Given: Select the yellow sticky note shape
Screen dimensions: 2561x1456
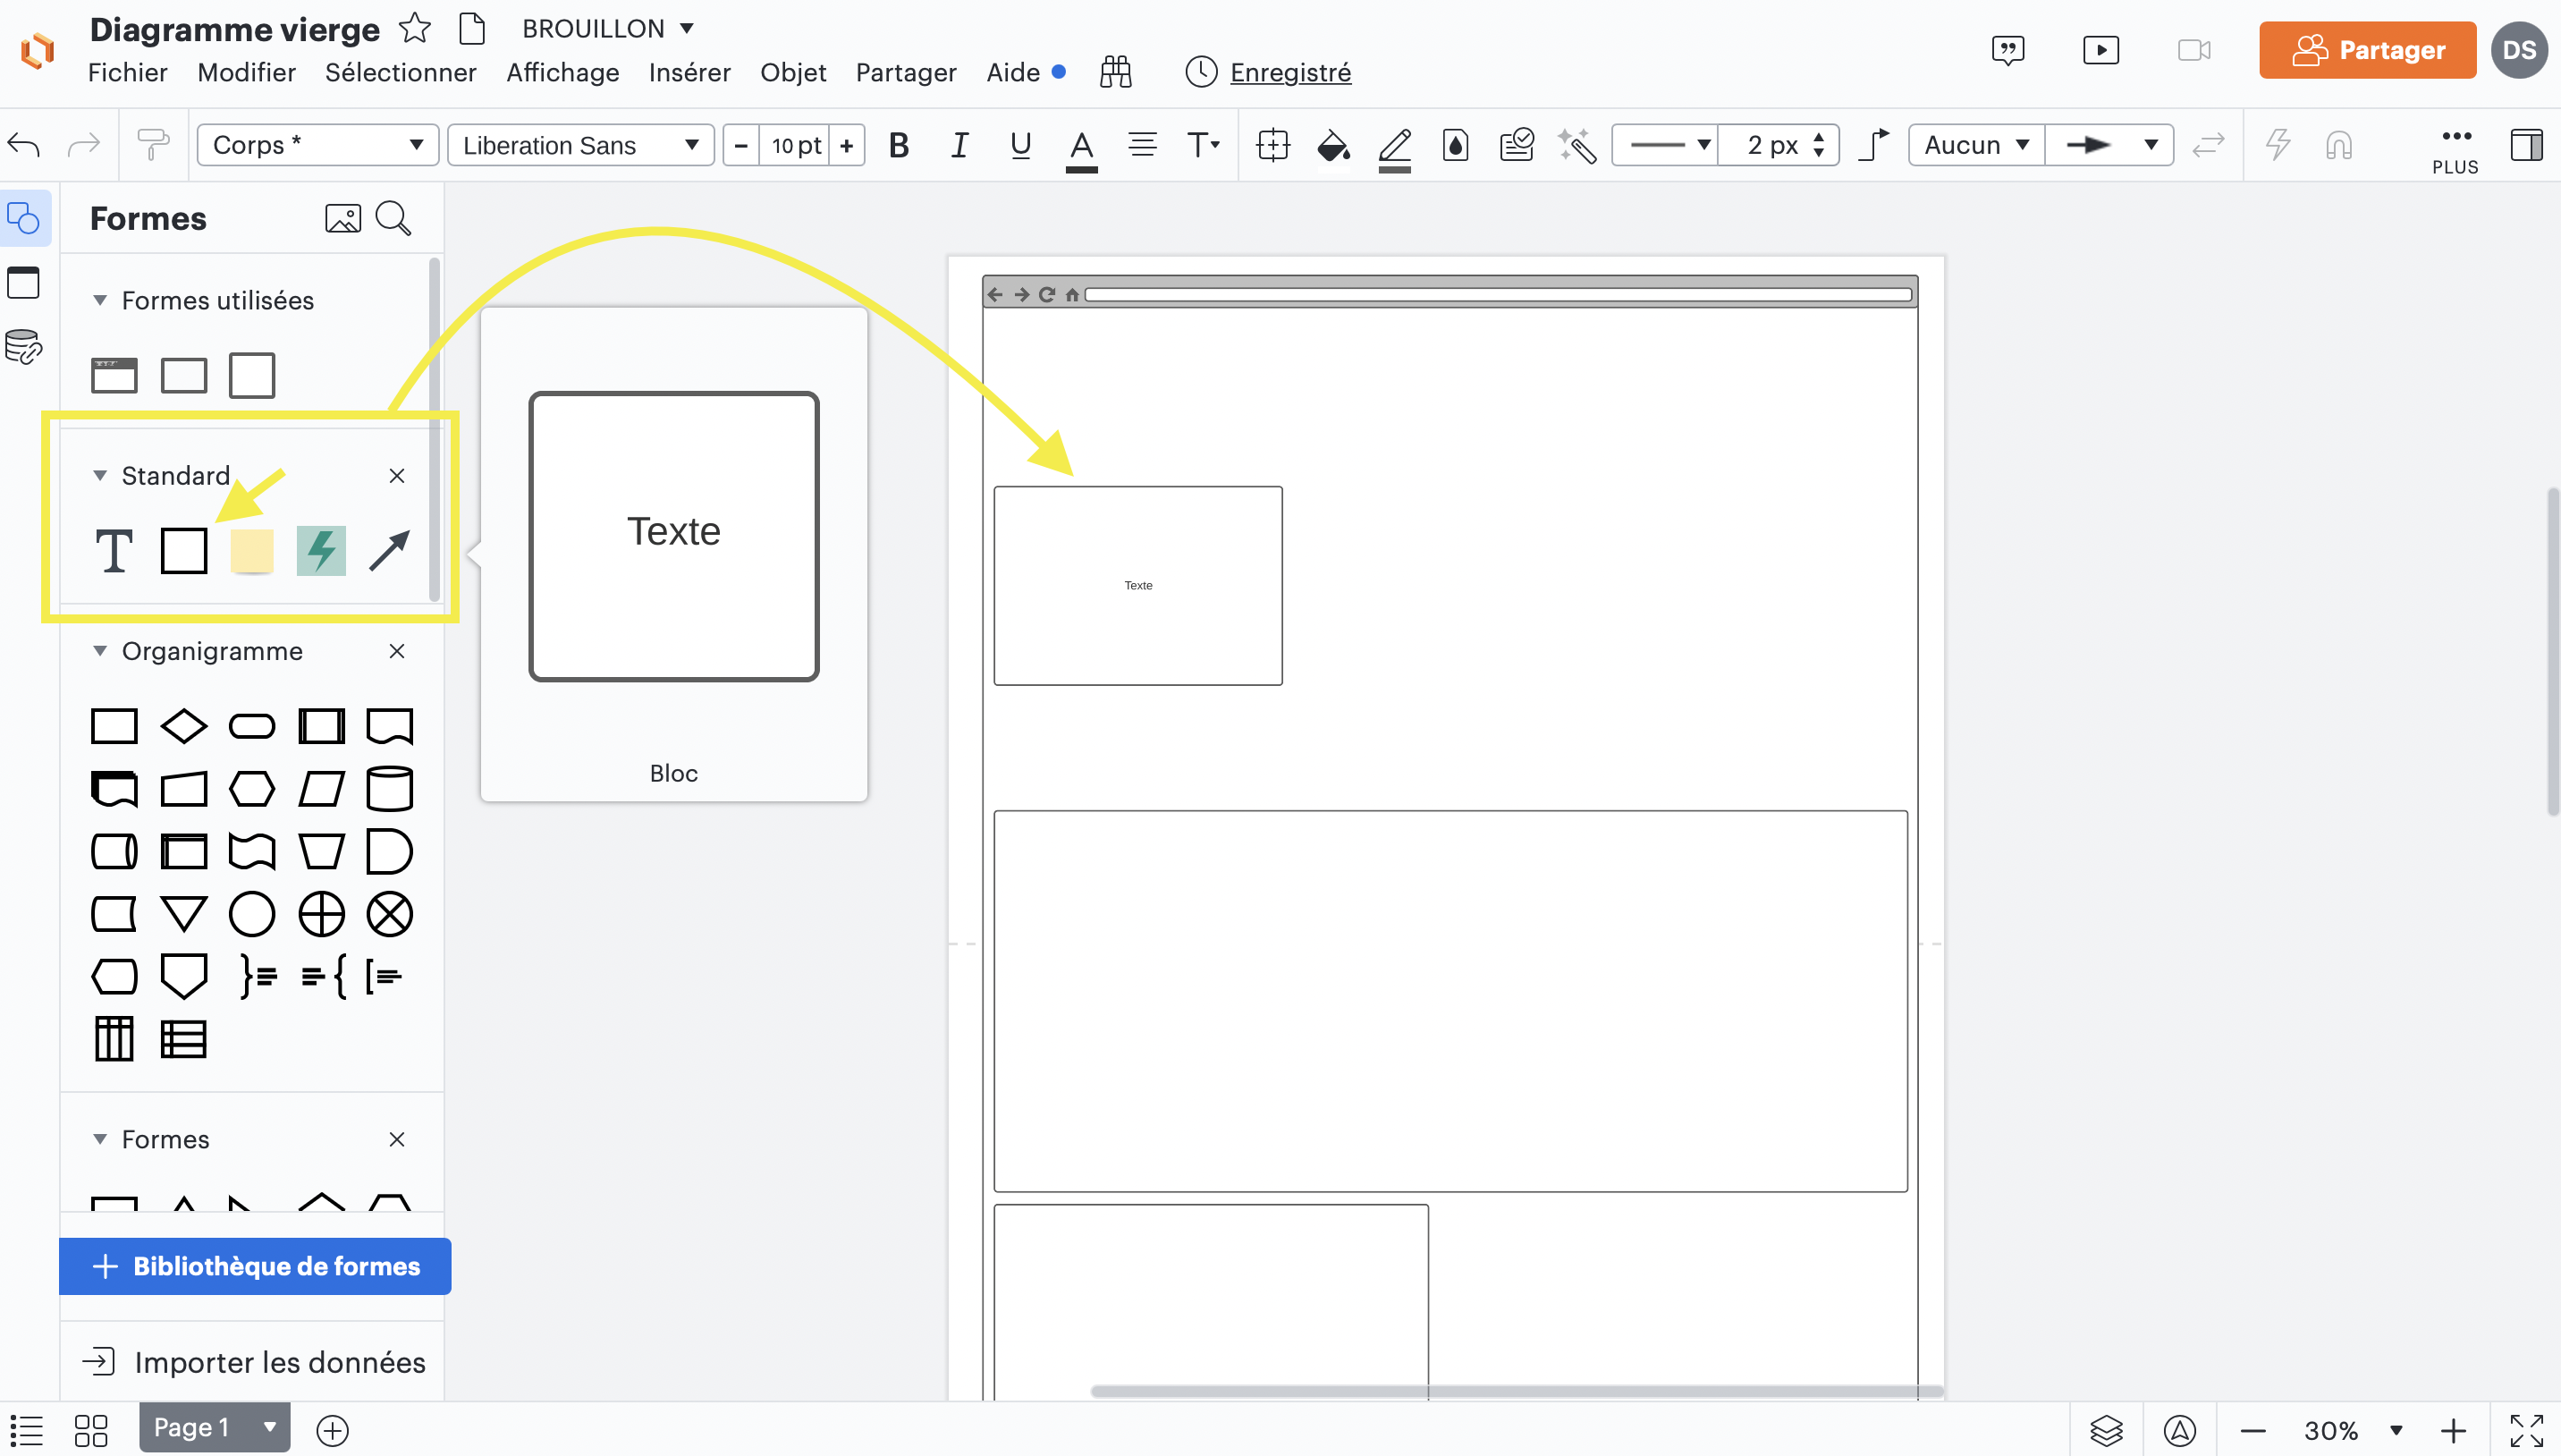Looking at the screenshot, I should (x=252, y=551).
